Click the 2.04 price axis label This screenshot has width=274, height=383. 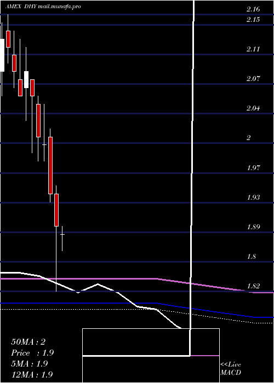pos(253,108)
